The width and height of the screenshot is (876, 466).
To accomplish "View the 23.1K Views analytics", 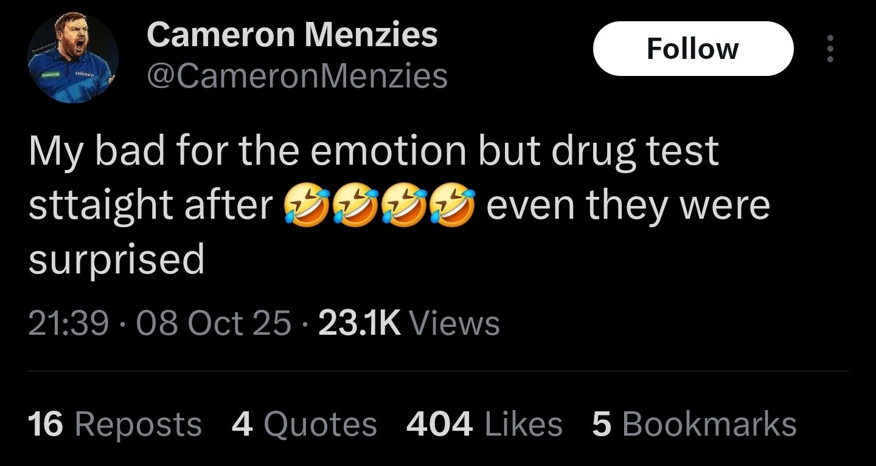I will 409,323.
